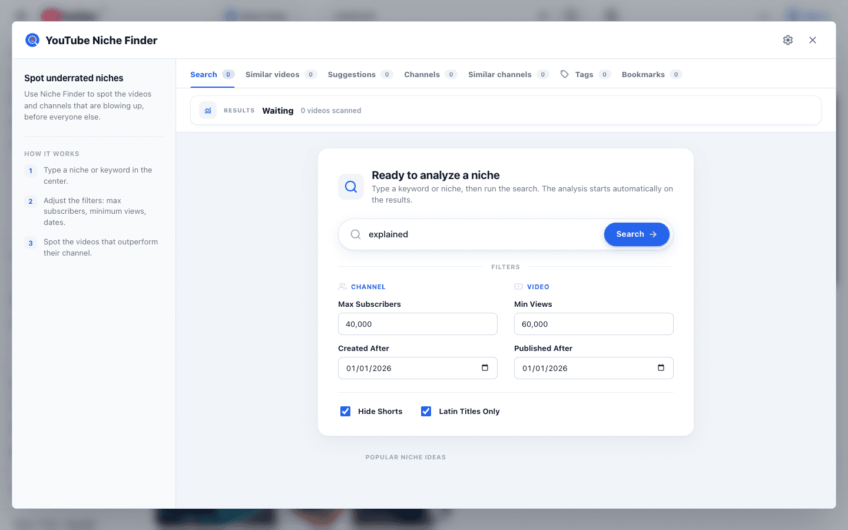This screenshot has height=530, width=848.
Task: Edit the Min Views field
Action: click(x=594, y=324)
